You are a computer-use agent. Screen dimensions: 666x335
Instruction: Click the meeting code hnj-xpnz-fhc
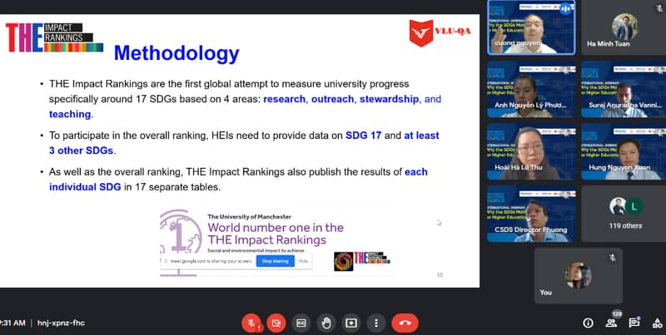(68, 323)
